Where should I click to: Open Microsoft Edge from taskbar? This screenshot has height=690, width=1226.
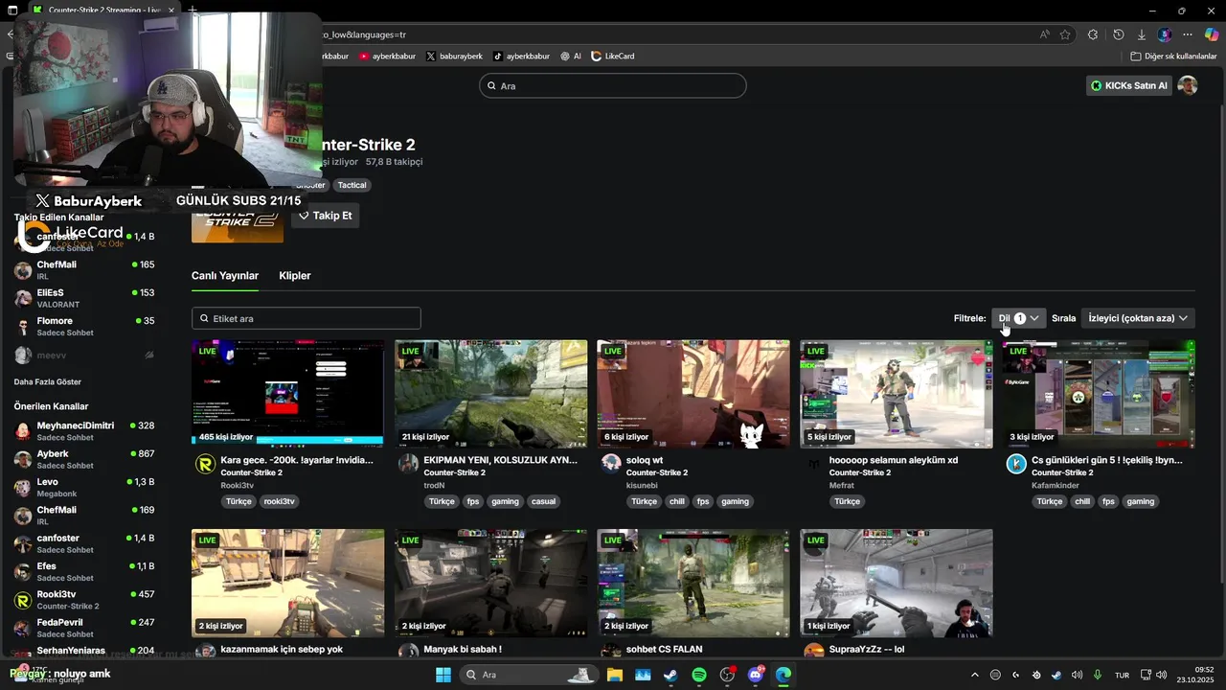pos(783,675)
